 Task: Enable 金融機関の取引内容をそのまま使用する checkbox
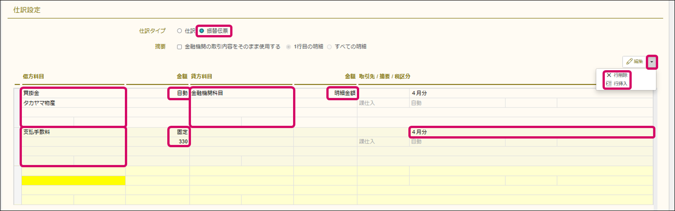(179, 46)
